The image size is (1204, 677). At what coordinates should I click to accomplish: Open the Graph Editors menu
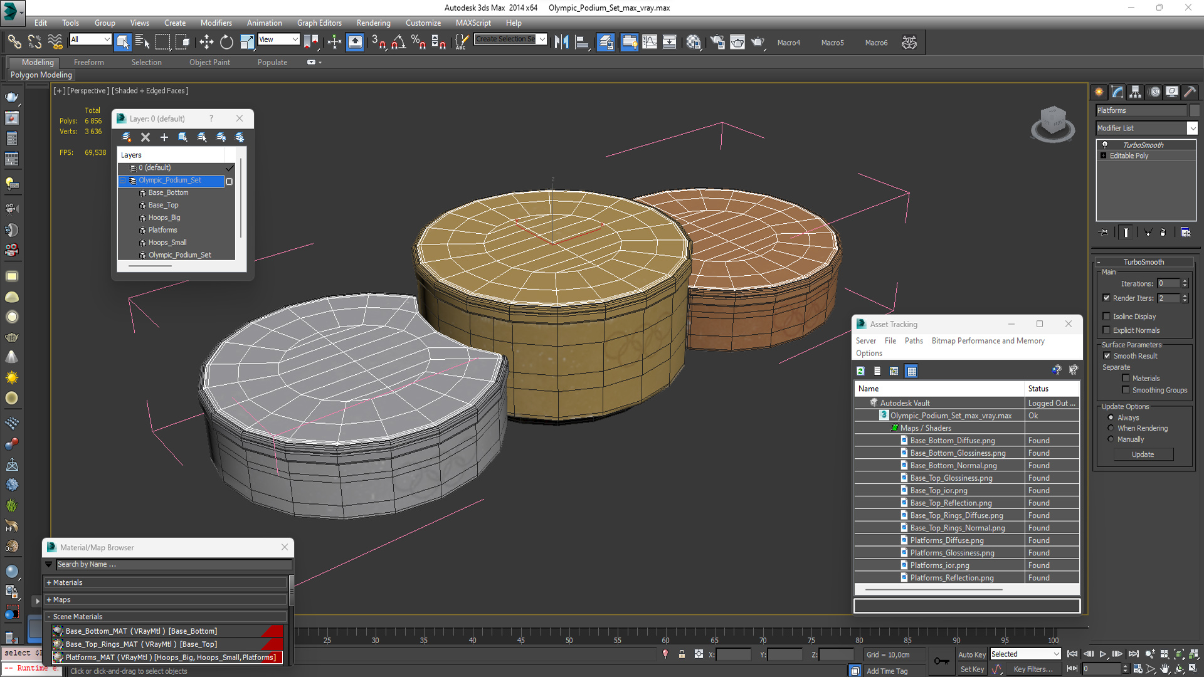pos(319,23)
